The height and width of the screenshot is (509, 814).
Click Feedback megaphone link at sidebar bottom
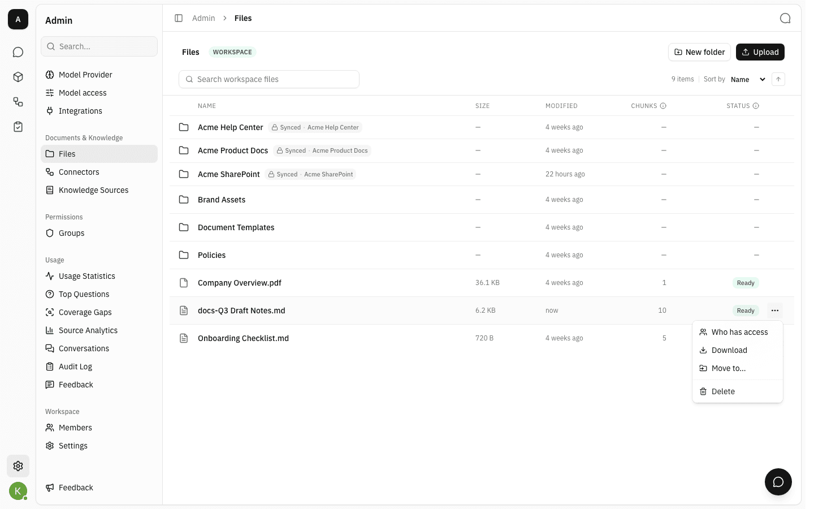(x=99, y=488)
